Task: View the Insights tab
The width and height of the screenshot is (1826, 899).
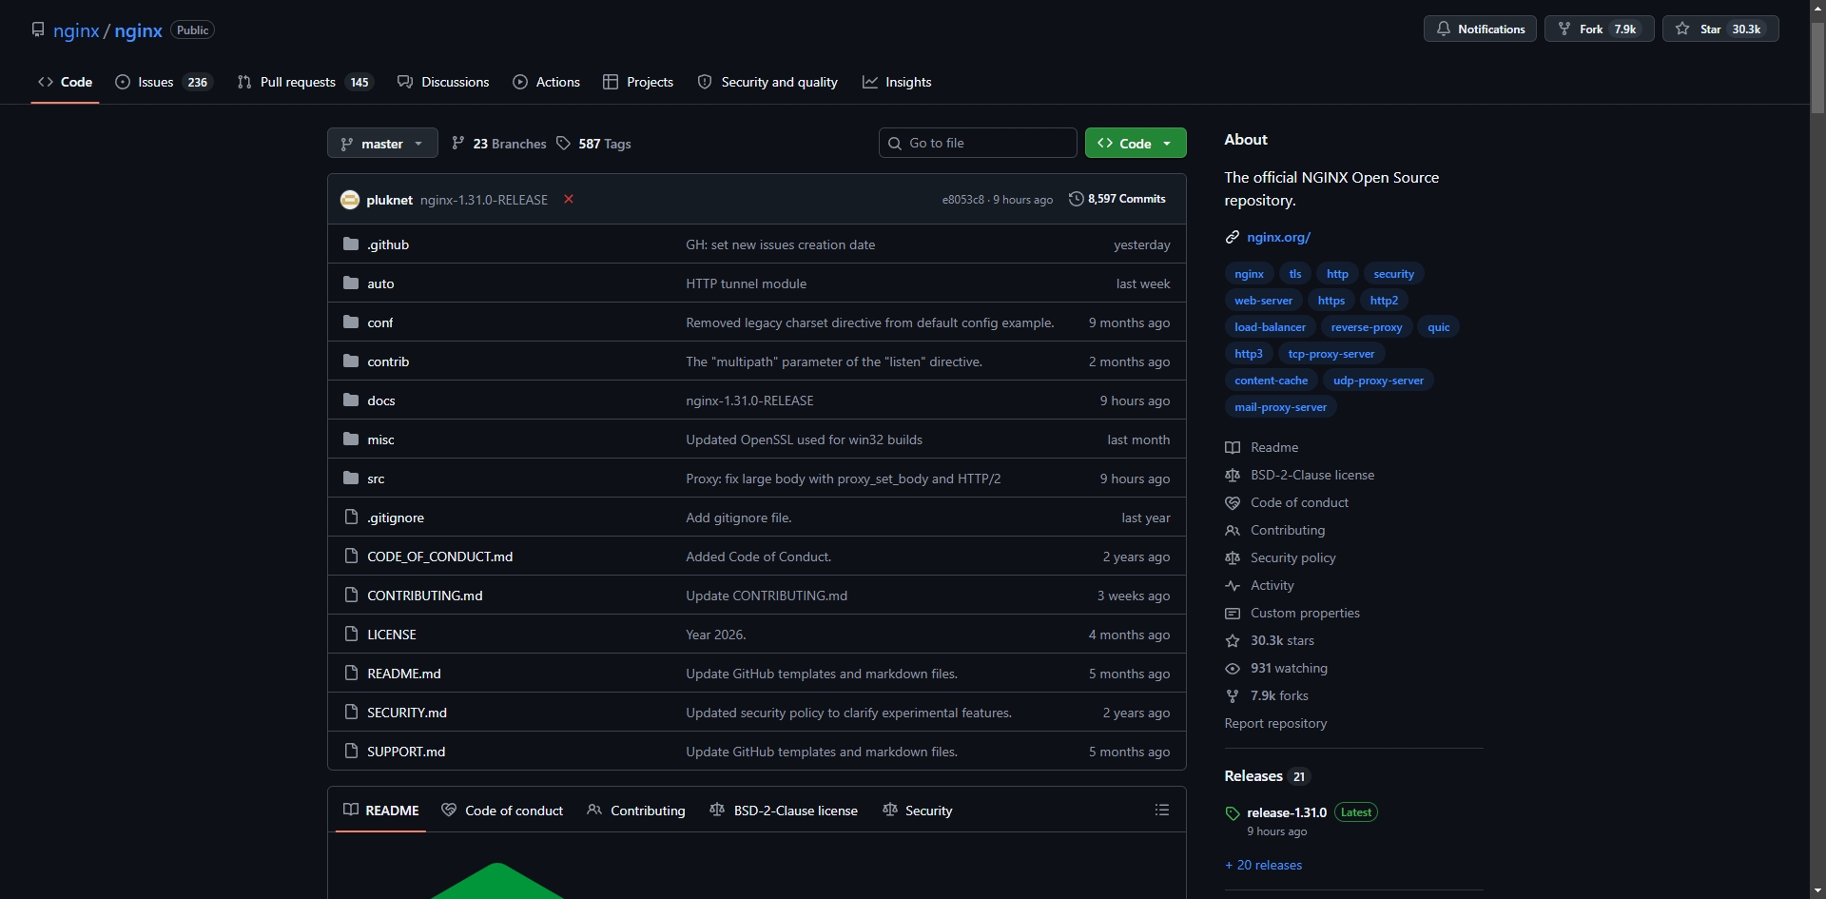Action: click(x=898, y=83)
